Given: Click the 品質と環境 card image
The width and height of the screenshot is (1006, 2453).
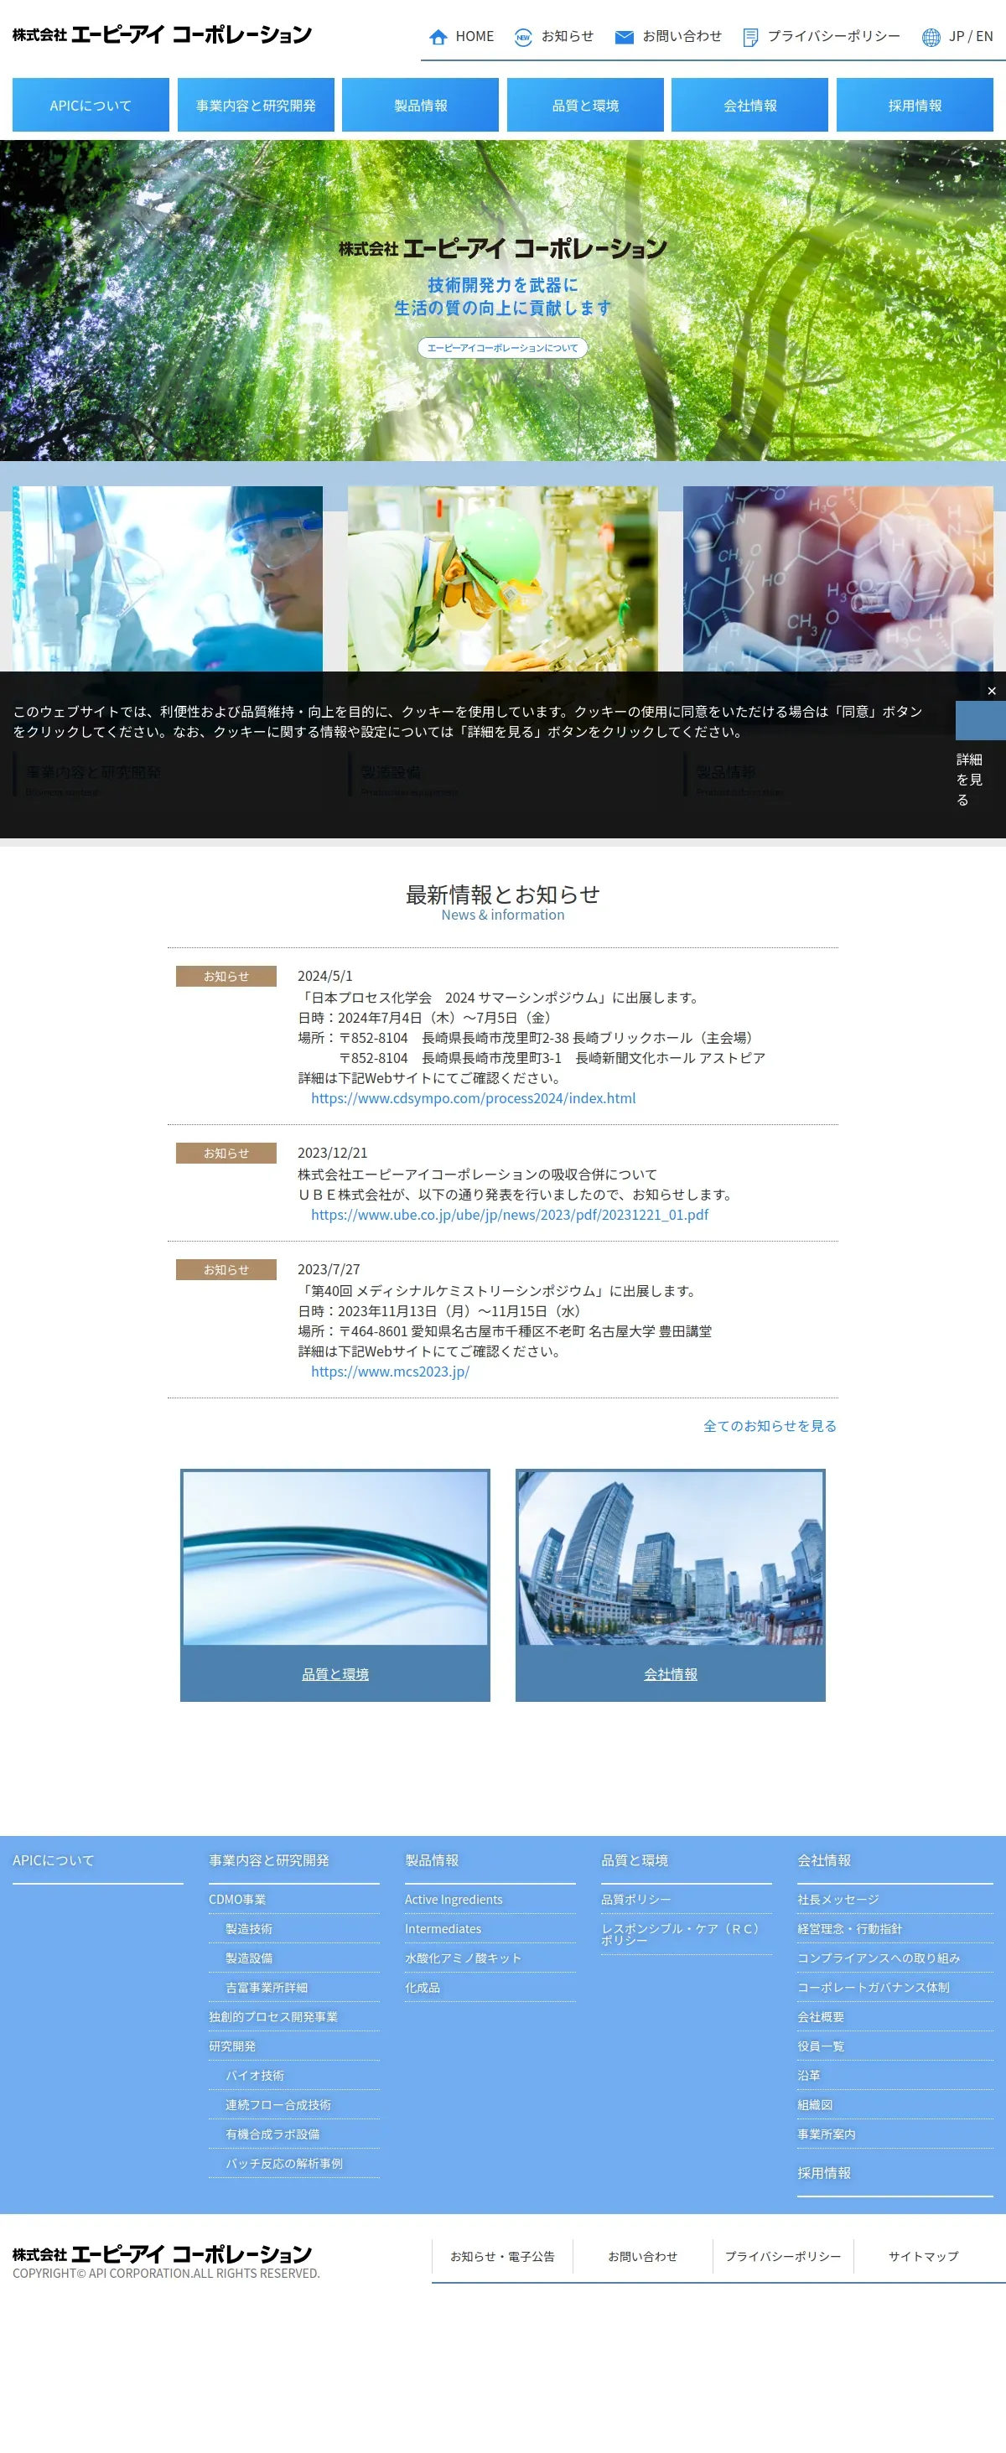Looking at the screenshot, I should point(335,1558).
